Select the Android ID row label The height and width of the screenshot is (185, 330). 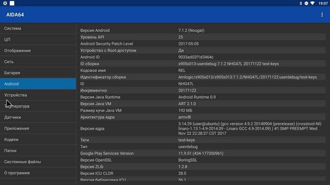click(90, 57)
